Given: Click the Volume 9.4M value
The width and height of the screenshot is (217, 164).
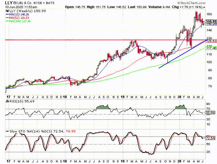Looking at the screenshot, I should pos(159,7).
